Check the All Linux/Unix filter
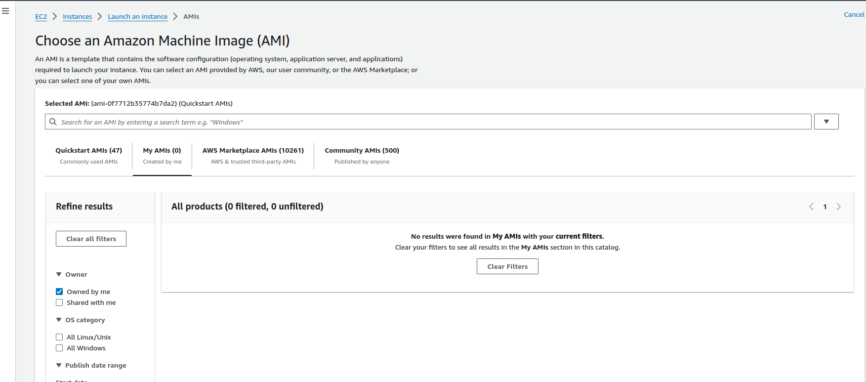Viewport: 866px width, 382px height. click(59, 337)
